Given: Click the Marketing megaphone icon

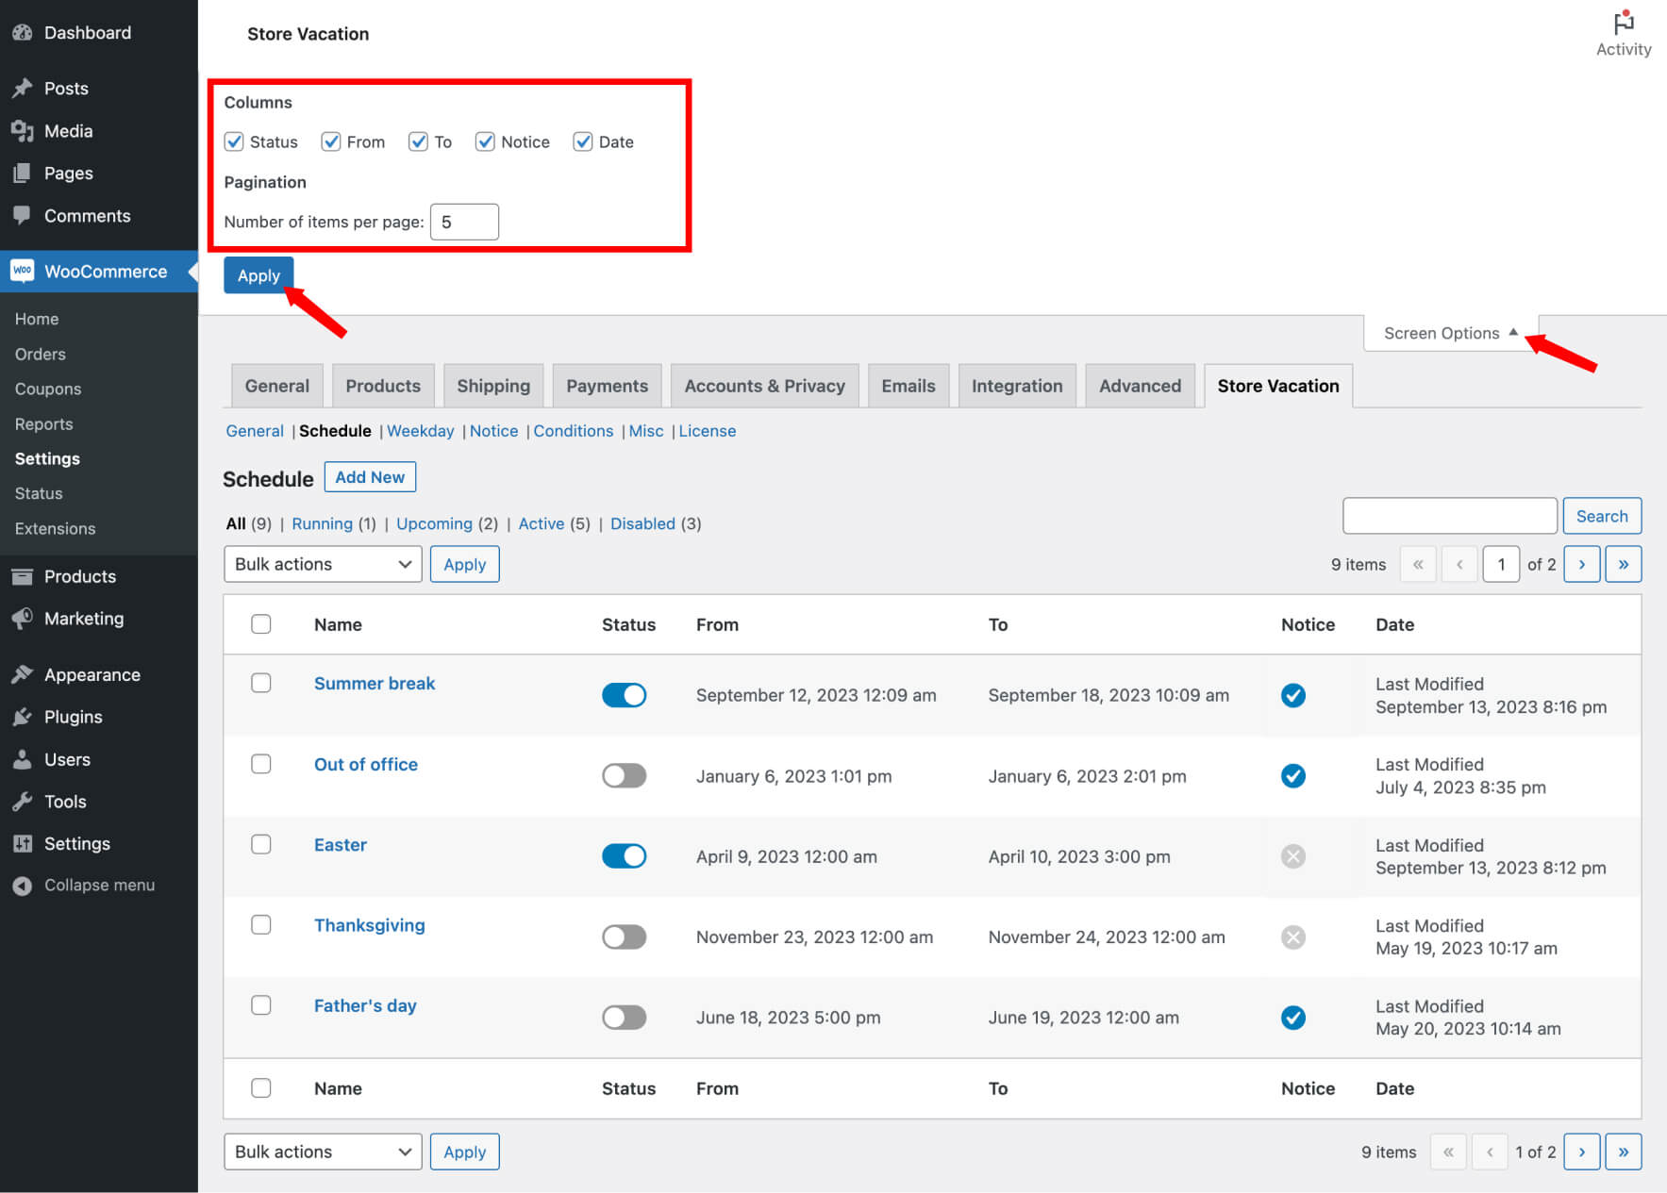Looking at the screenshot, I should tap(23, 619).
